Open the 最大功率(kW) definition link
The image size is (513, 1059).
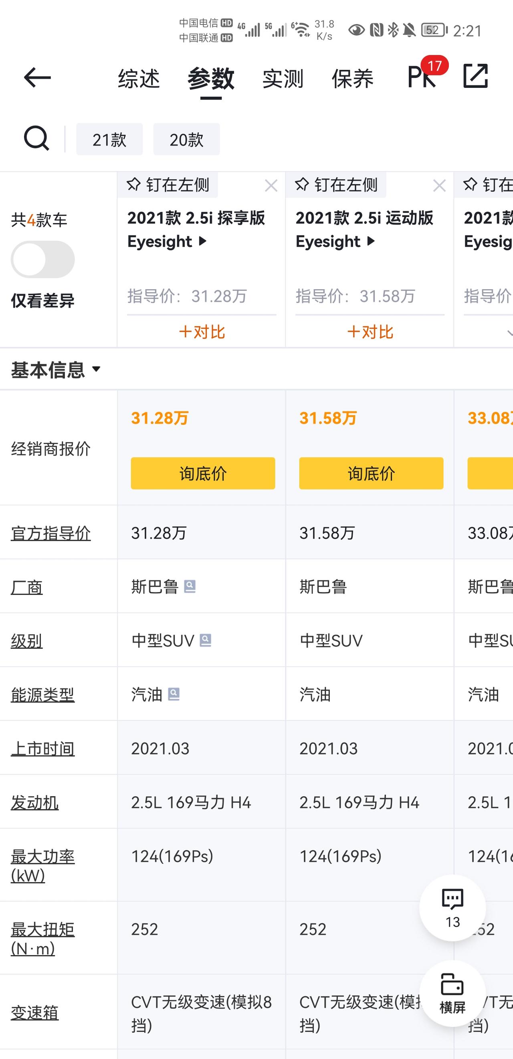43,866
